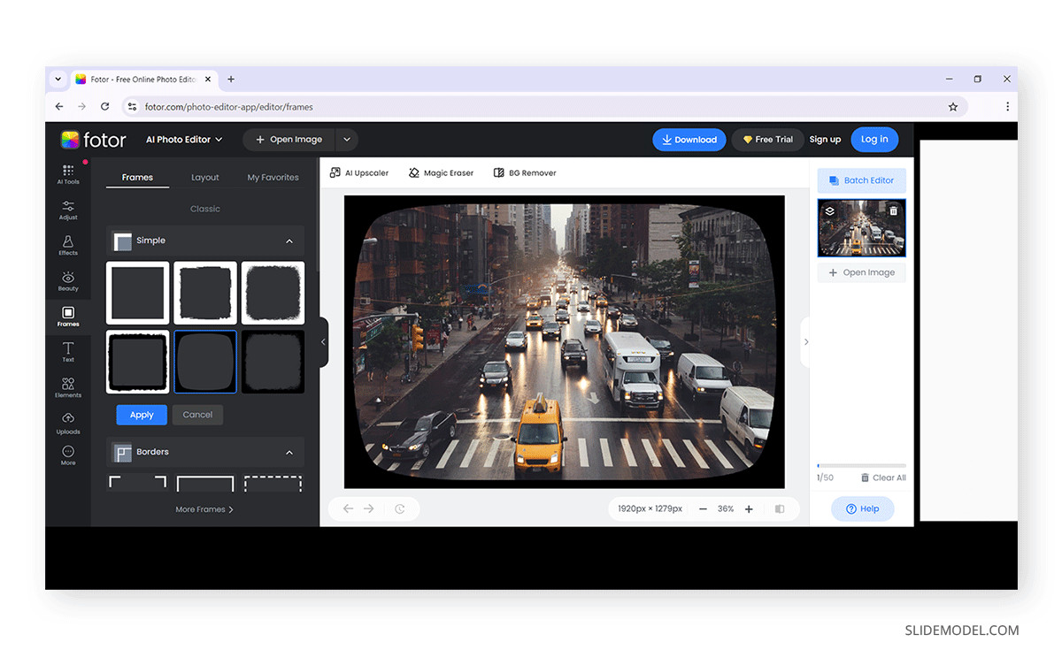Open the Beauty panel
The height and width of the screenshot is (657, 1062).
coord(68,281)
